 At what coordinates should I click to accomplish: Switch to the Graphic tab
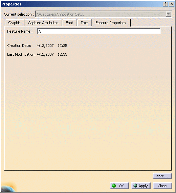click(14, 23)
